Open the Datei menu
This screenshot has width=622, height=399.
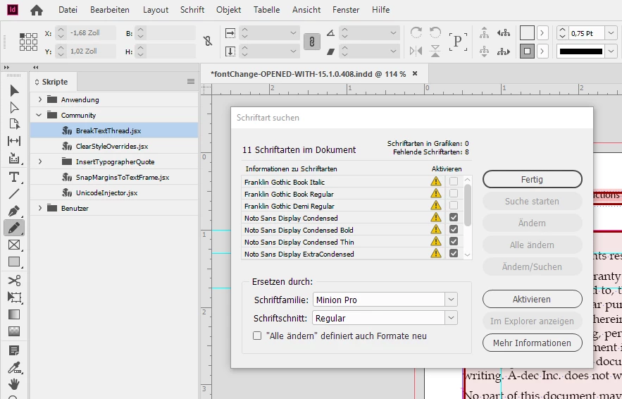(68, 10)
